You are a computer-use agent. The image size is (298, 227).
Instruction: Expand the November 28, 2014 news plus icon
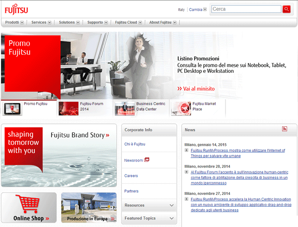187,172
